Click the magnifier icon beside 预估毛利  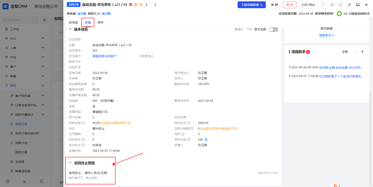click(206, 140)
